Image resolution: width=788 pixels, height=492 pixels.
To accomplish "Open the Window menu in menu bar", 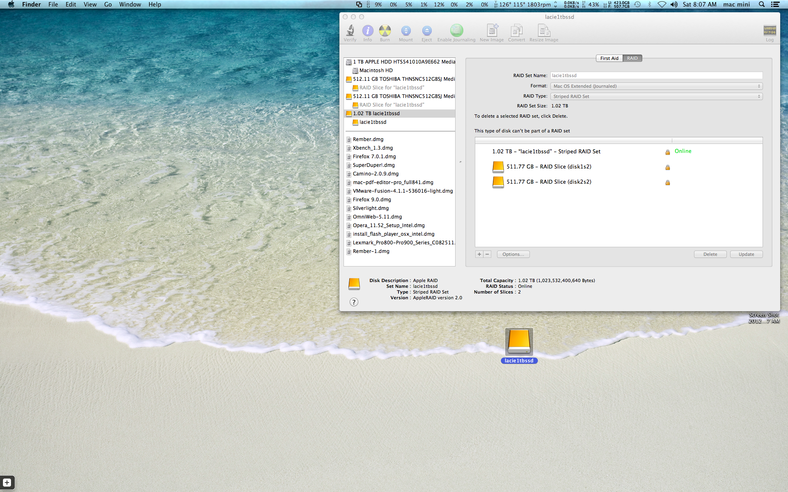I will (130, 5).
